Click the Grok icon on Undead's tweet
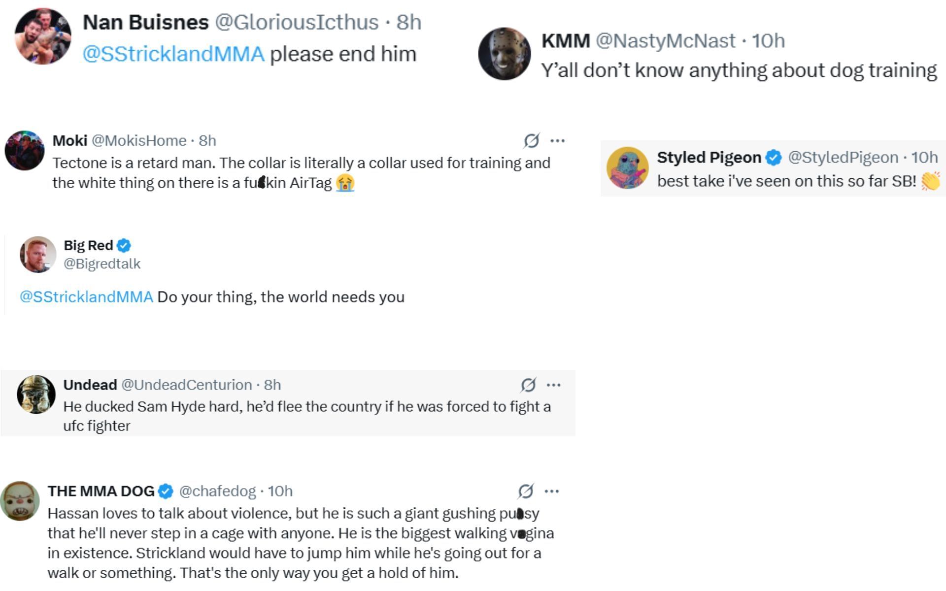This screenshot has width=946, height=591. 528,385
